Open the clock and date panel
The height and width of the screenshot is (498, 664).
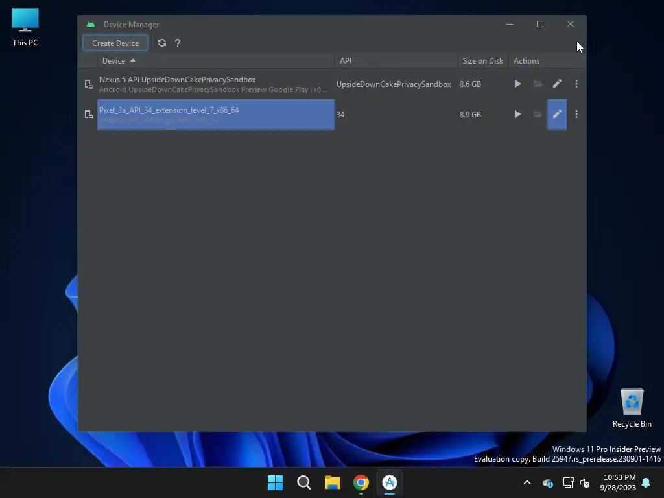[618, 482]
